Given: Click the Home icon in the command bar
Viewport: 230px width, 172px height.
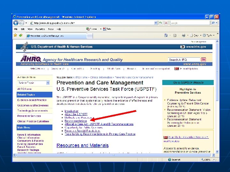Looking at the screenshot, I should (x=166, y=35).
